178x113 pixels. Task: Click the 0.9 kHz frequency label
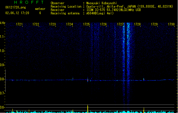(x=2, y=65)
